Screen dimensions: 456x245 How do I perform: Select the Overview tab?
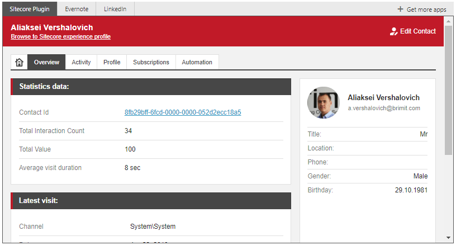pos(46,62)
